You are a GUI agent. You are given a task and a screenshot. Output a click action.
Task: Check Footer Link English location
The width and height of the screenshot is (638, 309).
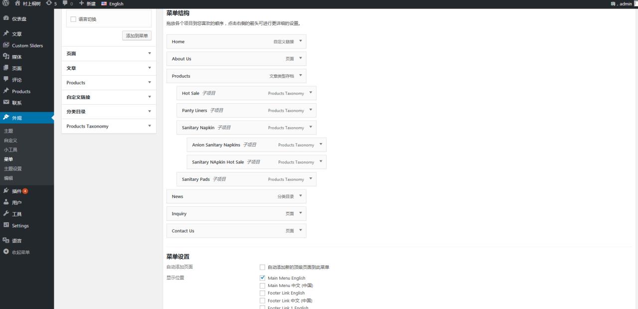263,293
